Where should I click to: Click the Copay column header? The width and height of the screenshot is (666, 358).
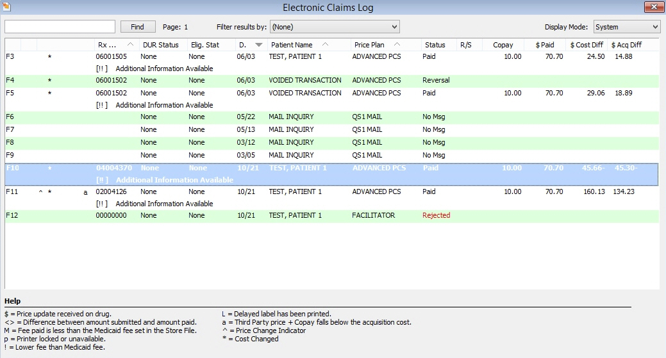click(x=503, y=45)
